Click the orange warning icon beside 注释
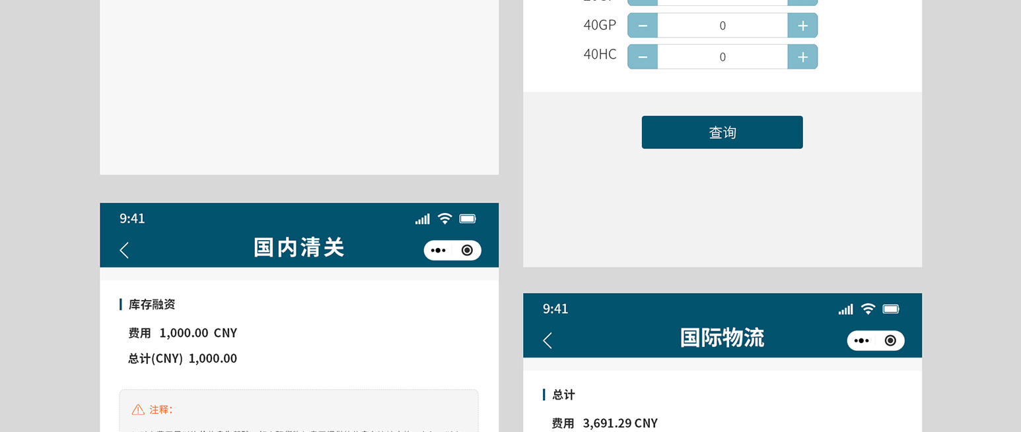Screen dimensions: 1021x432 (138, 410)
